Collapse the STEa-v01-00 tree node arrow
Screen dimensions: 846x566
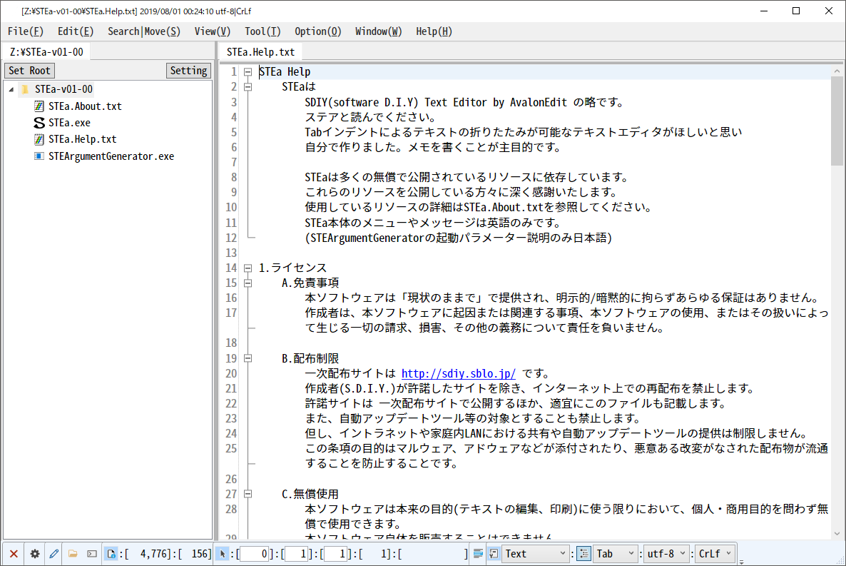point(11,90)
